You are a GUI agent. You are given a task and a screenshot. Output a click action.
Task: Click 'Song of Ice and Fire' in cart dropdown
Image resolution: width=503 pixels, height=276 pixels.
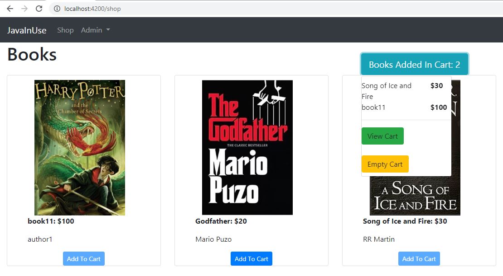pyautogui.click(x=386, y=91)
